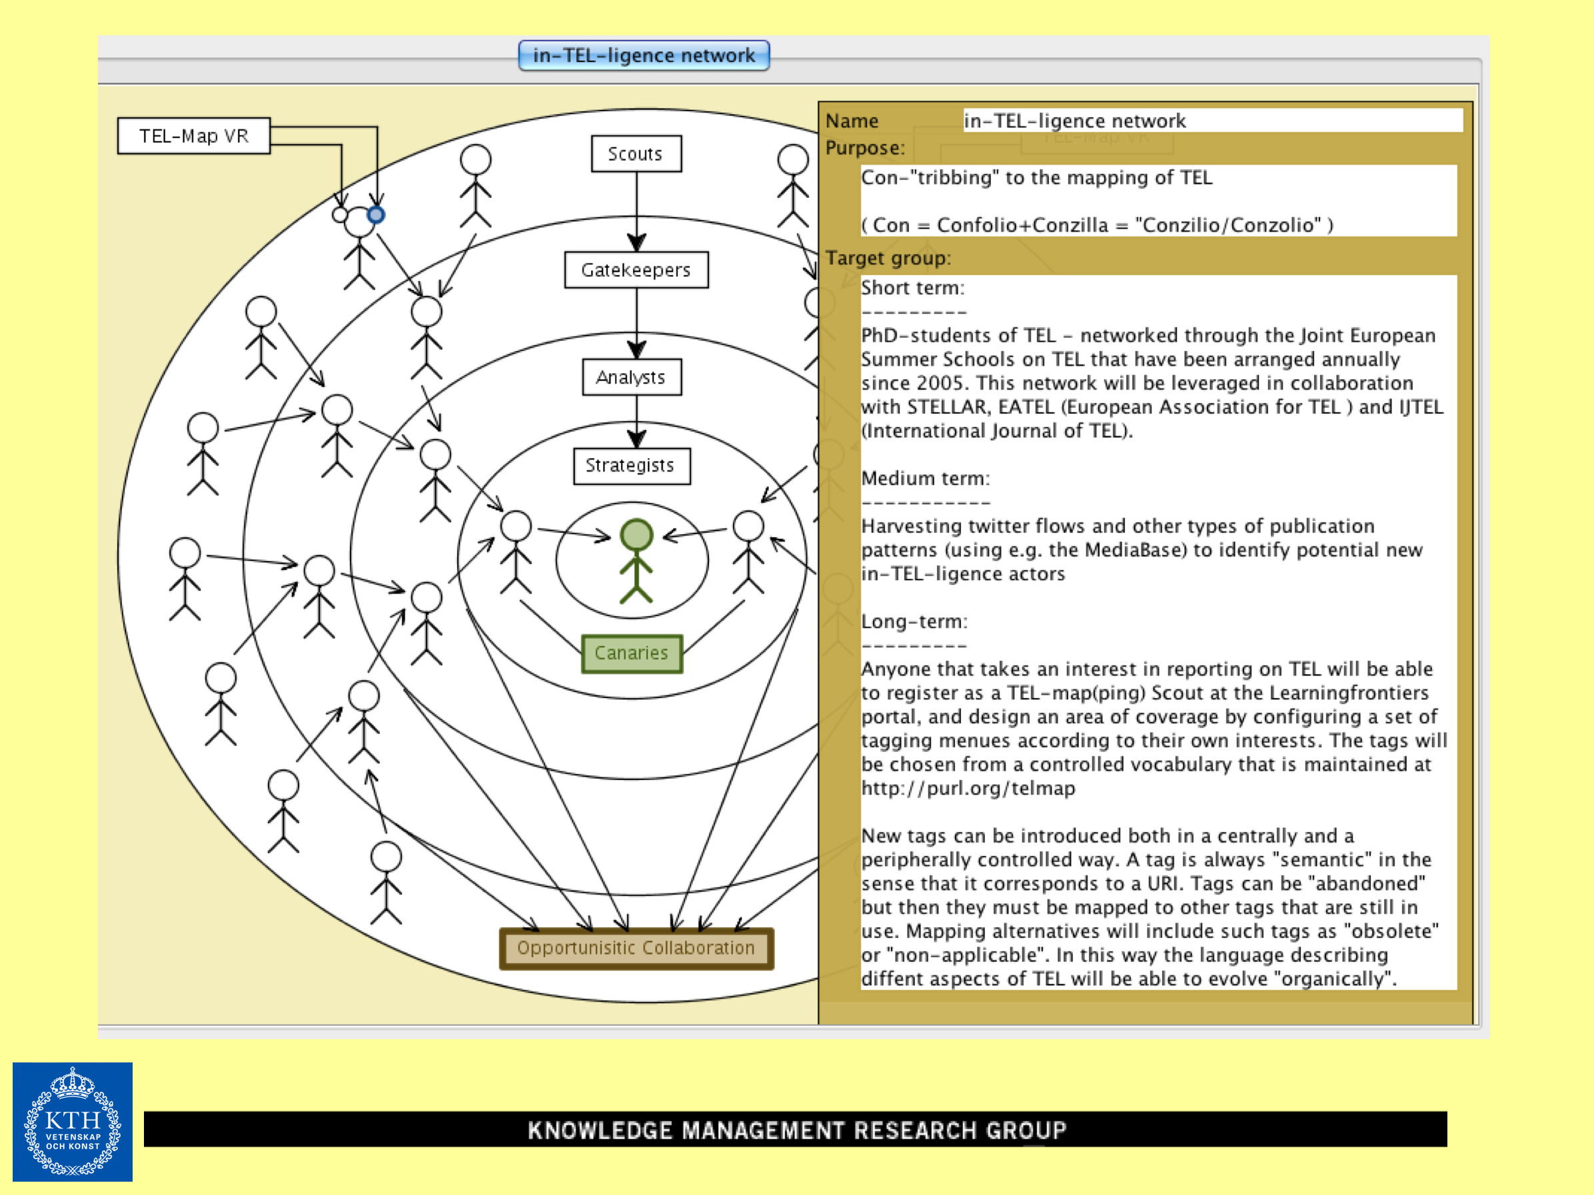Click the Scouts concept box

pos(636,153)
